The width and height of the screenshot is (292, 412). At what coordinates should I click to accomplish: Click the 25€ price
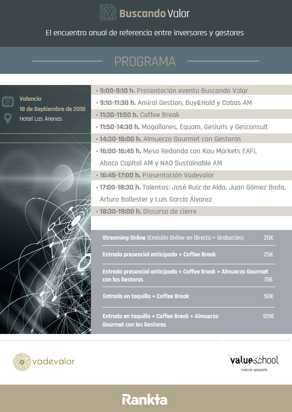[269, 255]
